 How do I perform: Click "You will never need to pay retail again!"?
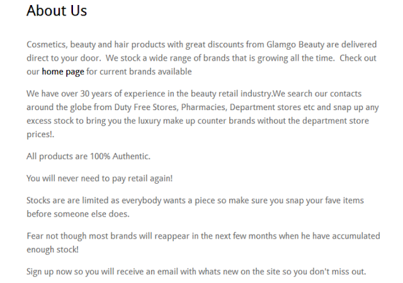point(99,178)
